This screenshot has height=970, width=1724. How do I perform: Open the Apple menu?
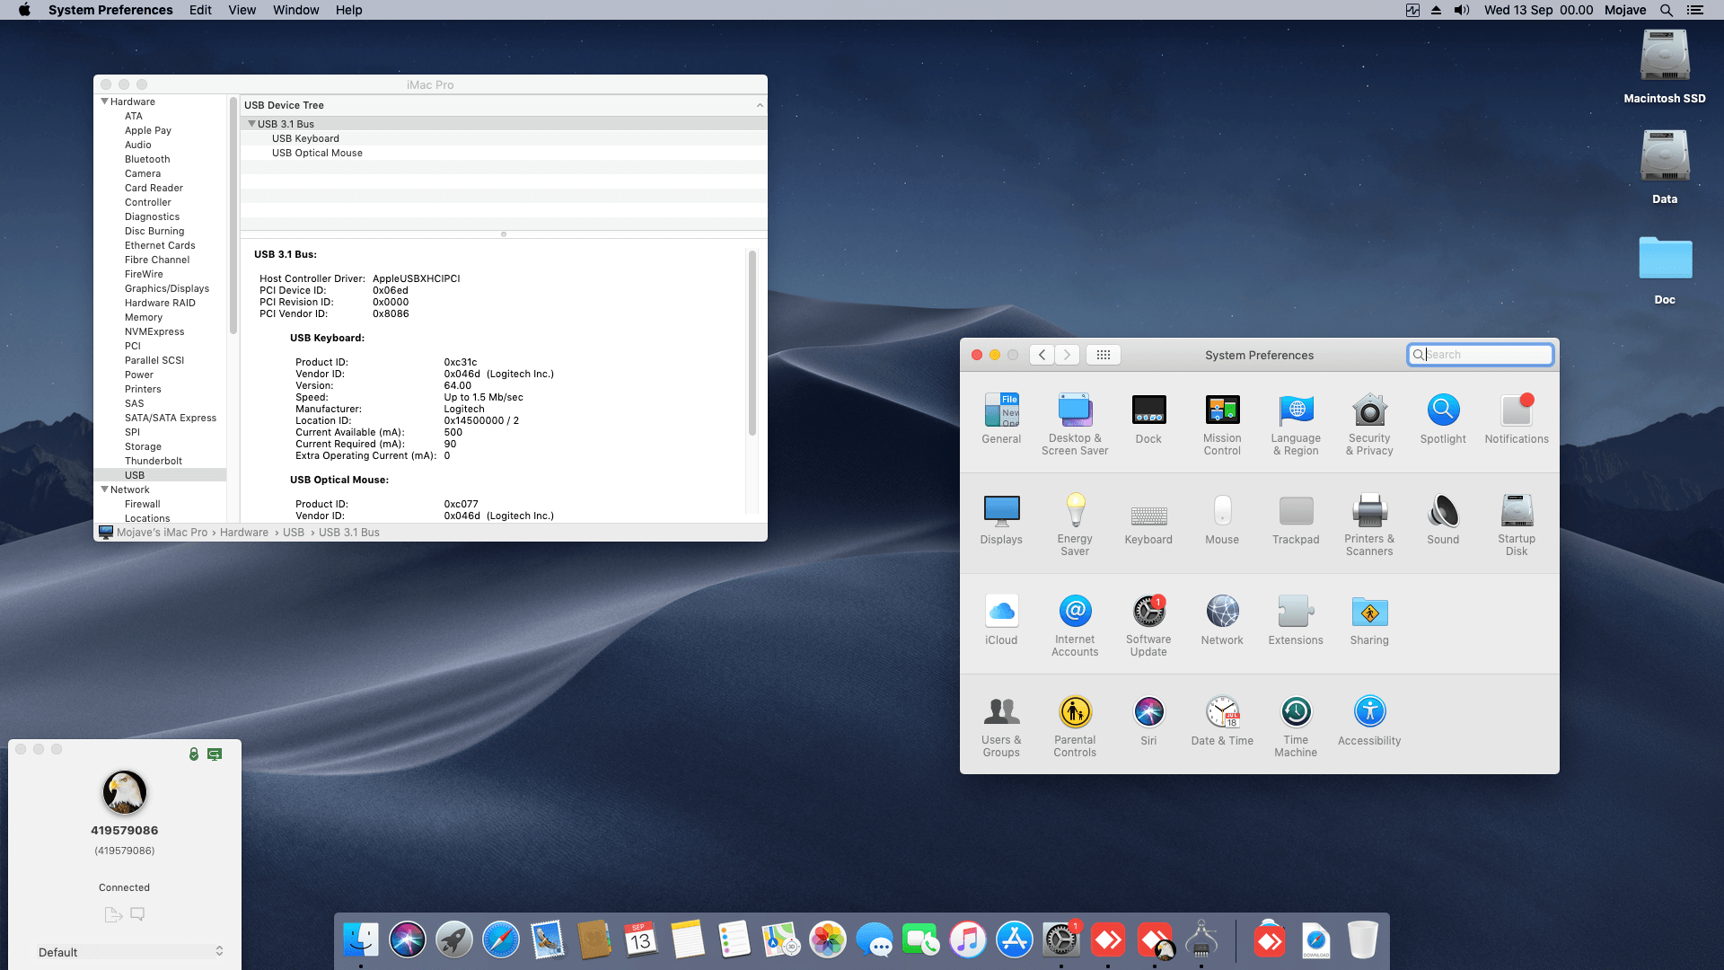(24, 10)
